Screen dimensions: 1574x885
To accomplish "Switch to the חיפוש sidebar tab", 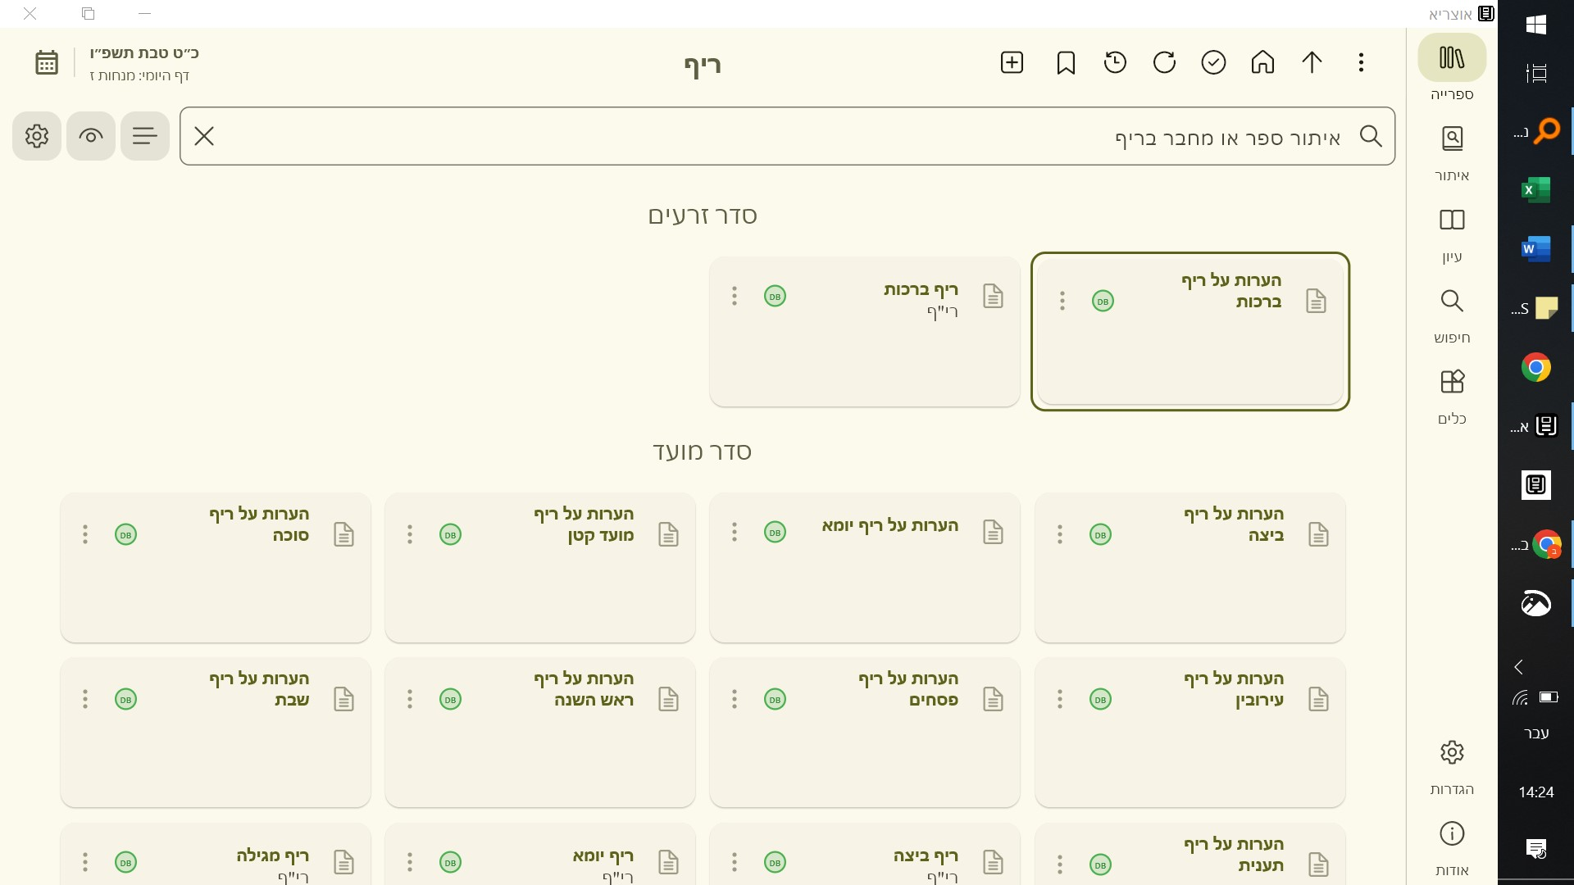I will pyautogui.click(x=1452, y=315).
